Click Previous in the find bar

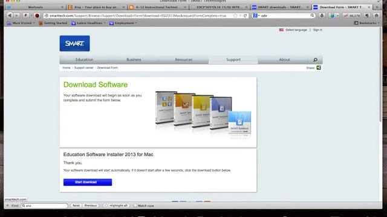[91, 206]
